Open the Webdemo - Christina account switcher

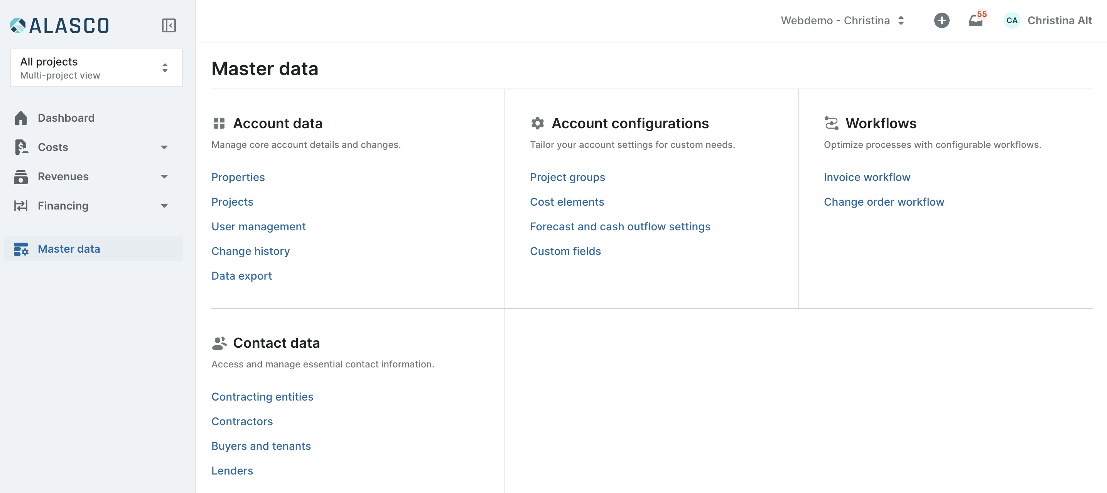pyautogui.click(x=842, y=20)
